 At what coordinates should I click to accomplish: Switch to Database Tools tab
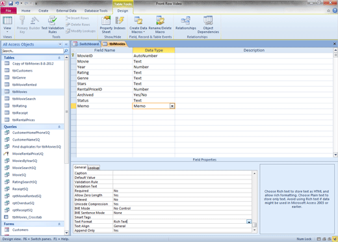tap(96, 10)
